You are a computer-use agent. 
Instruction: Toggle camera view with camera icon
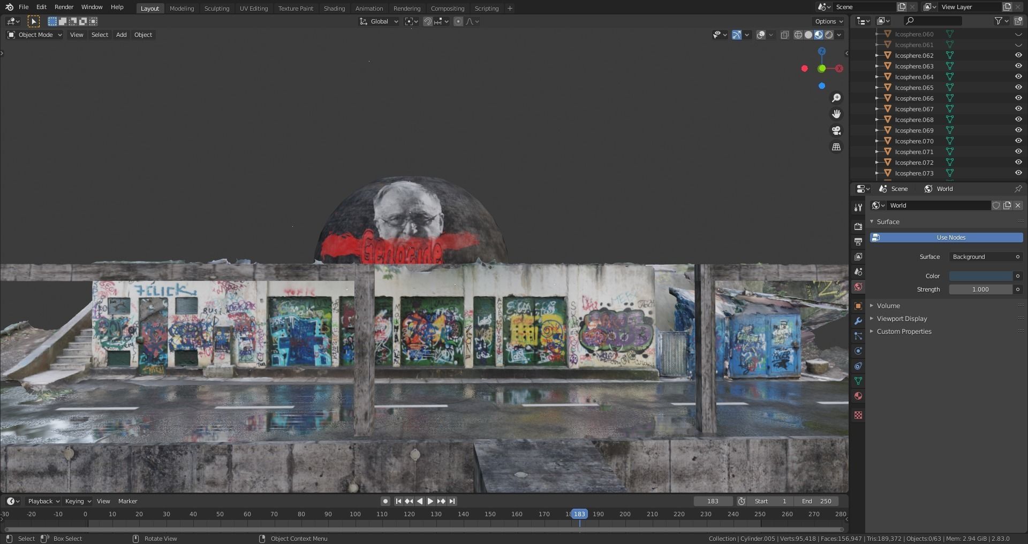836,131
